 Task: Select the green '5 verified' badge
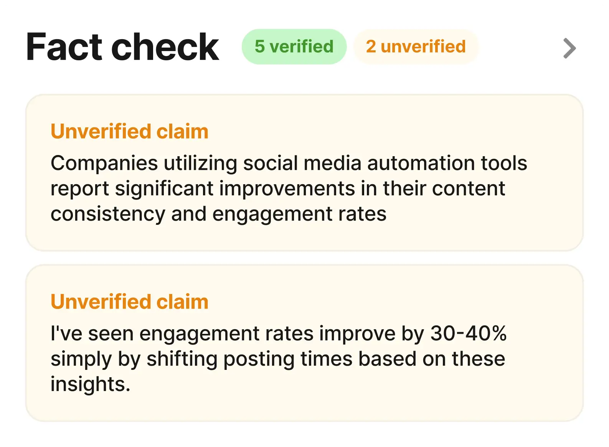[294, 46]
